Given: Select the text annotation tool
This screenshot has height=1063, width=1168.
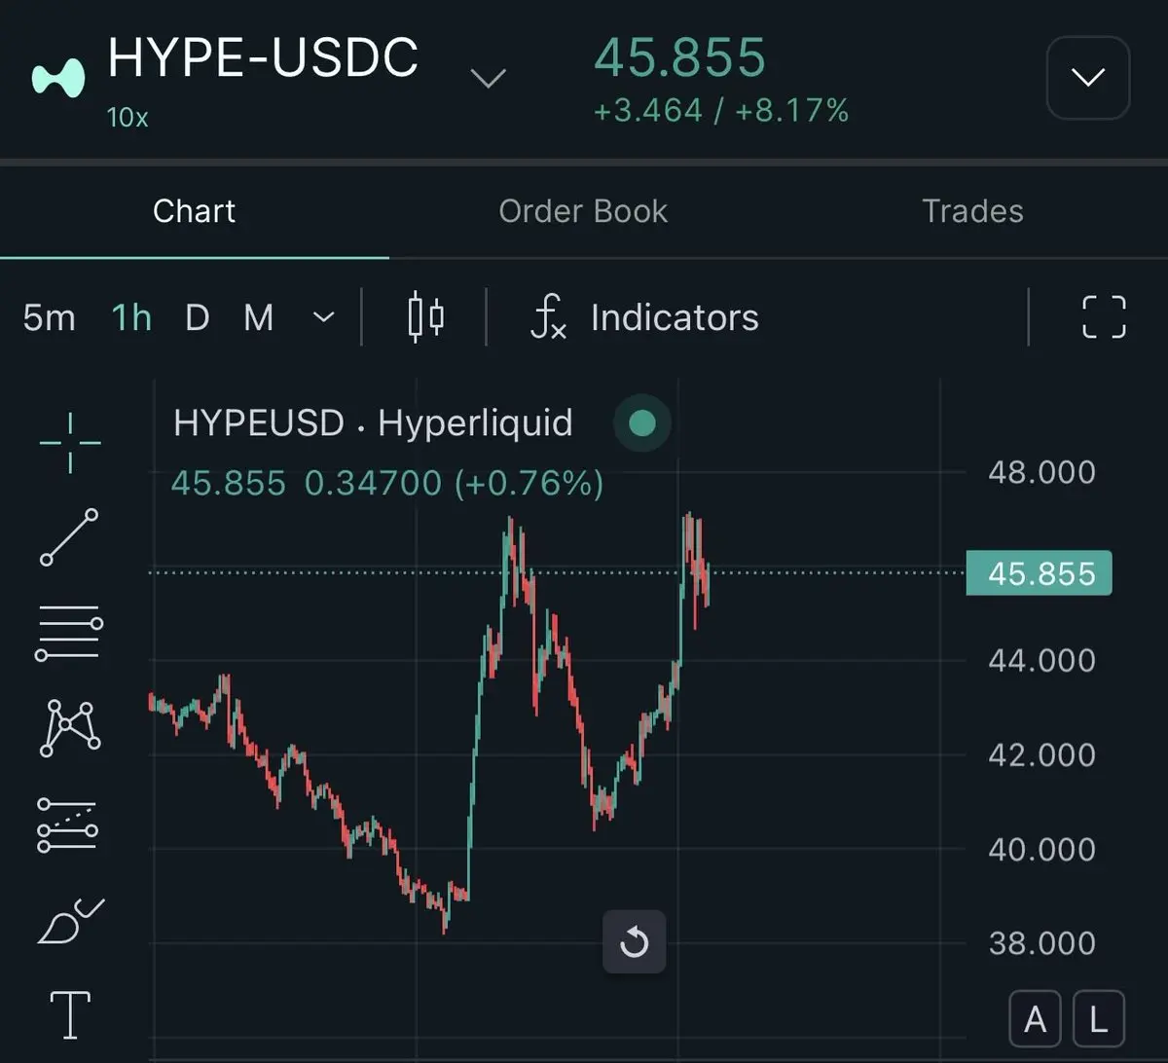Looking at the screenshot, I should (70, 1014).
